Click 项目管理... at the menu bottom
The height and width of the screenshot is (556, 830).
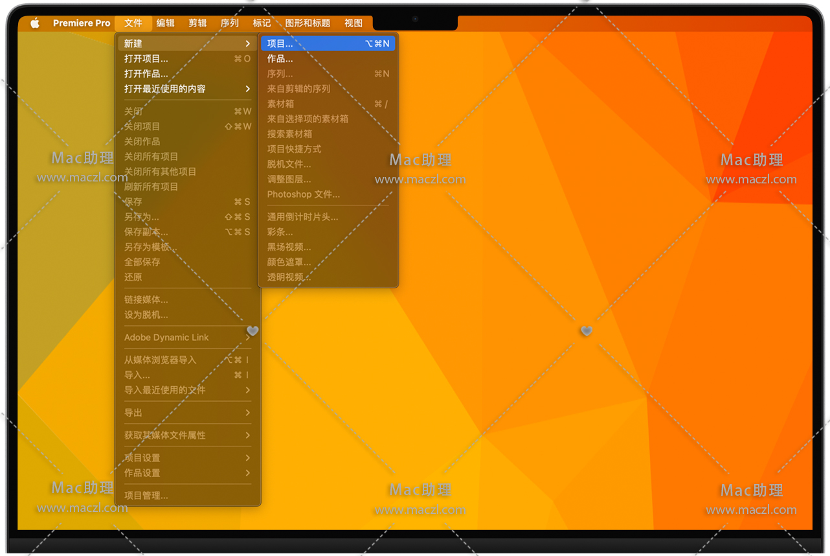pyautogui.click(x=146, y=496)
